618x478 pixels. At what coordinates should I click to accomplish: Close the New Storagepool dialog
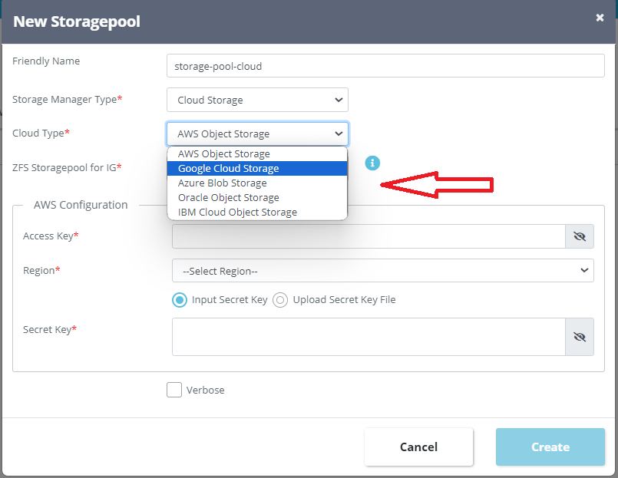tap(600, 18)
